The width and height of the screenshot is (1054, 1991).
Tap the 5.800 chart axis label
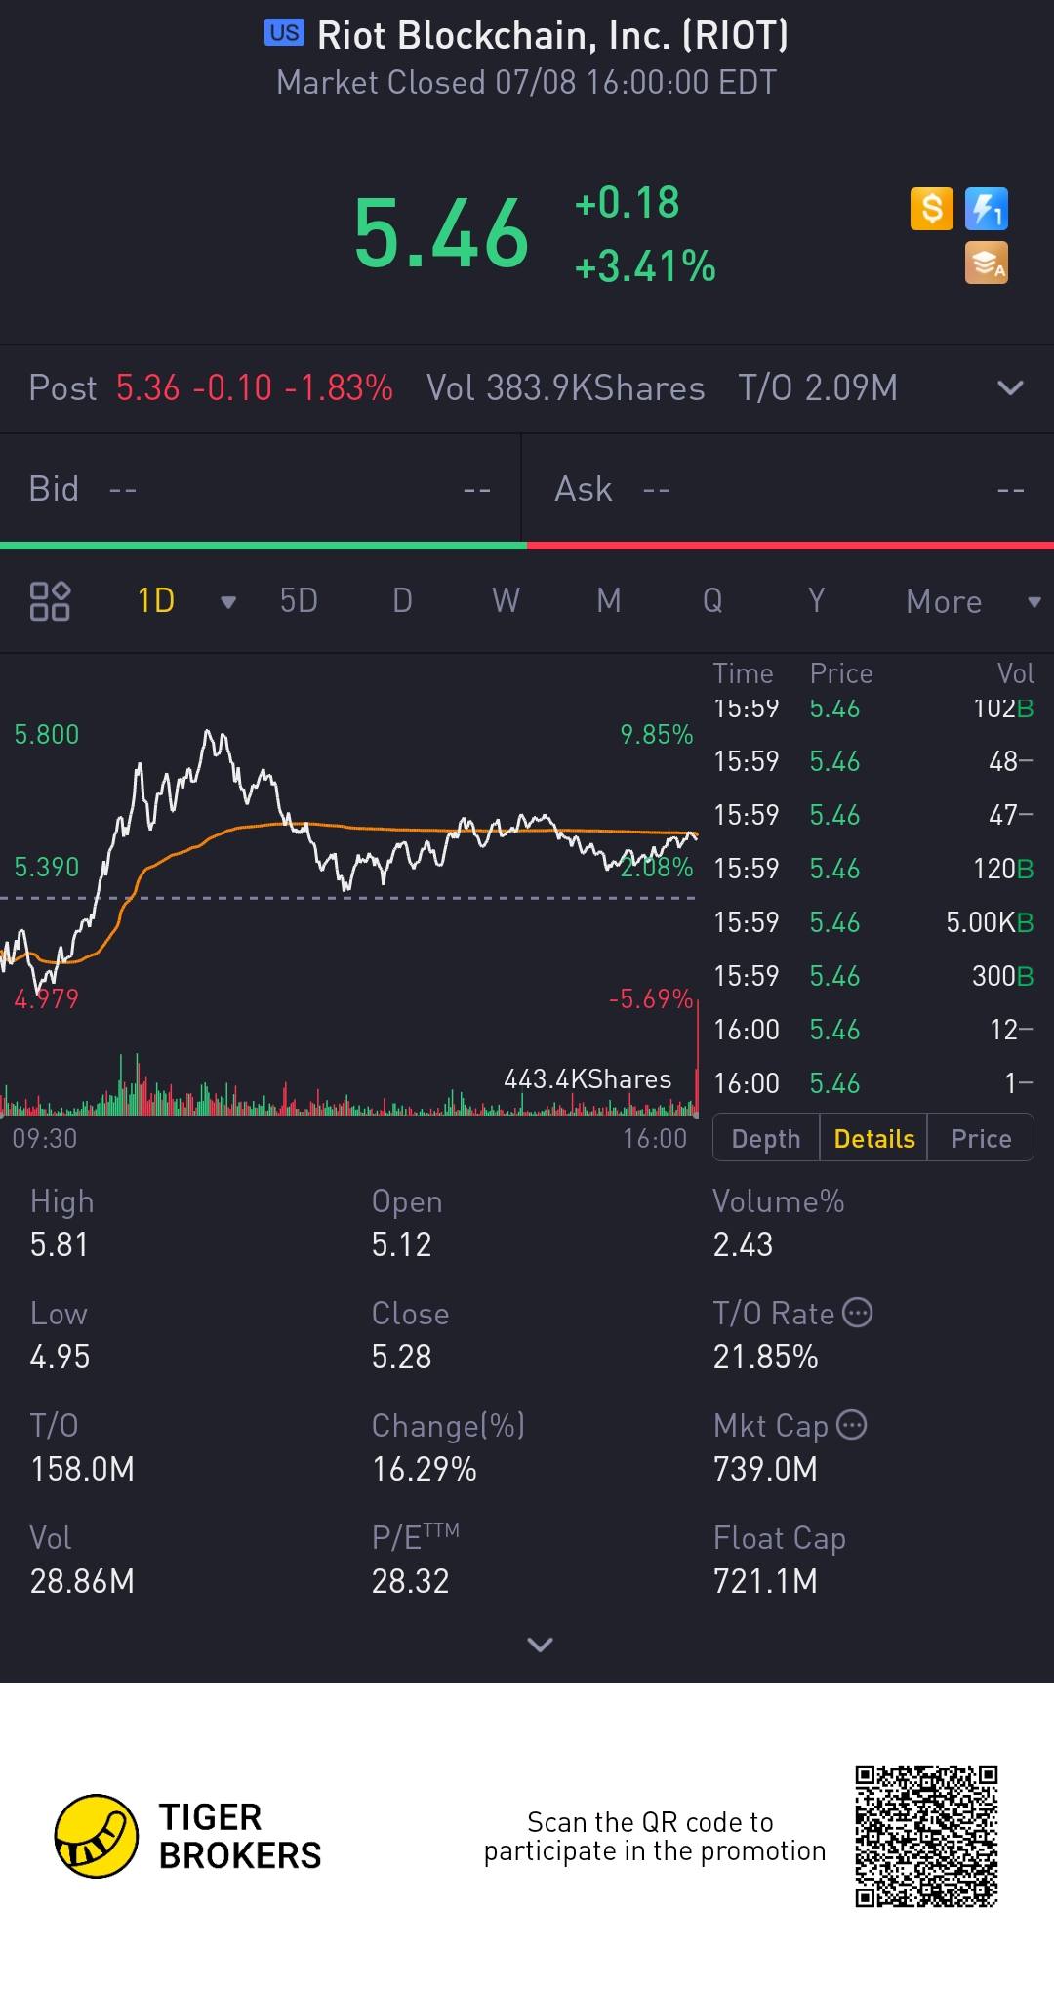(x=47, y=734)
